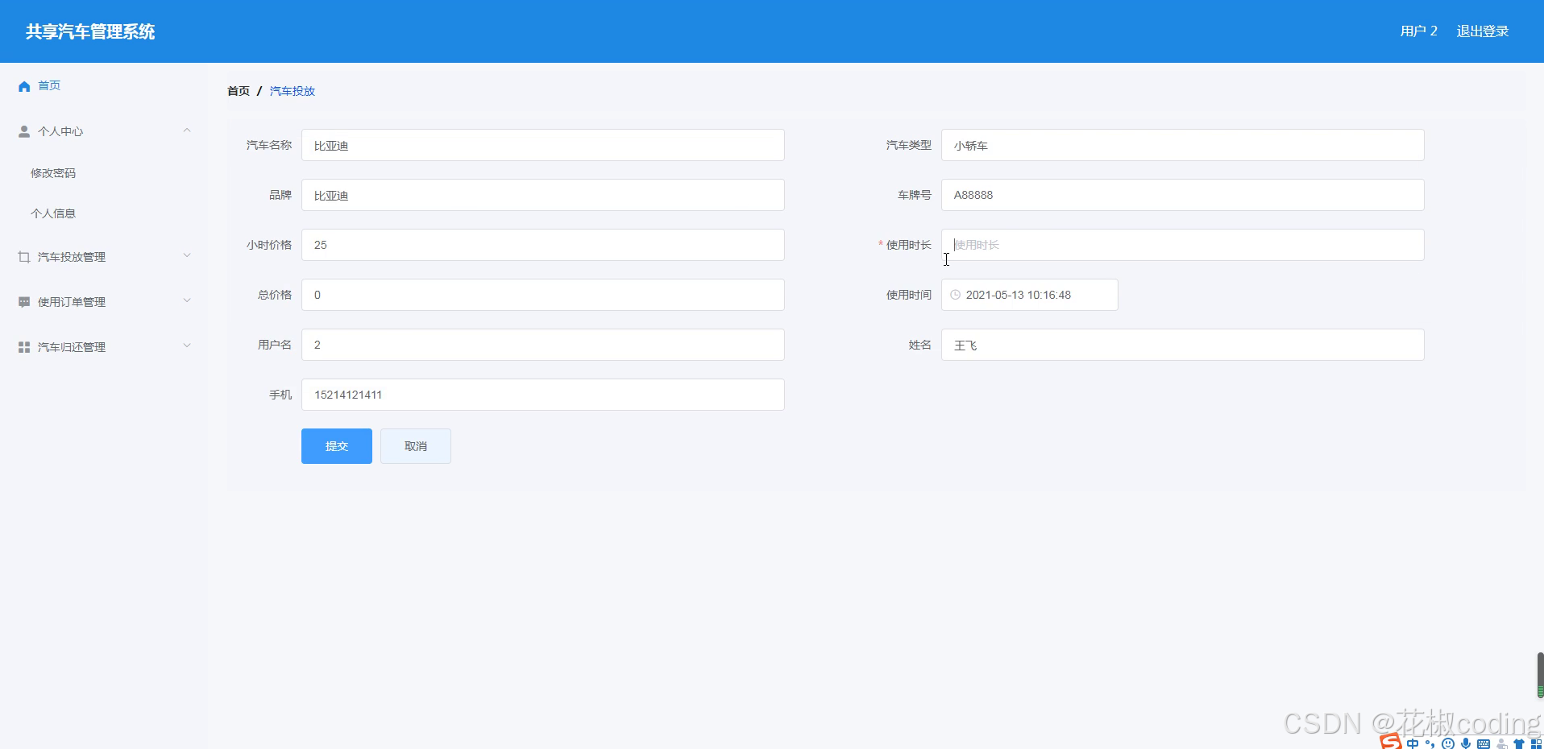1544x749 pixels.
Task: Focus the 车牌号 input with A88888
Action: tap(1183, 195)
